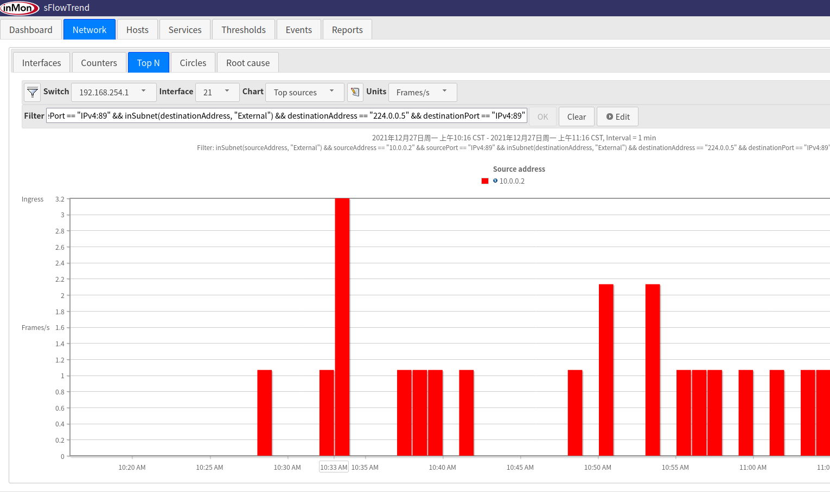The height and width of the screenshot is (492, 830).
Task: Click the 11:00 AM axis label
Action: pos(753,467)
